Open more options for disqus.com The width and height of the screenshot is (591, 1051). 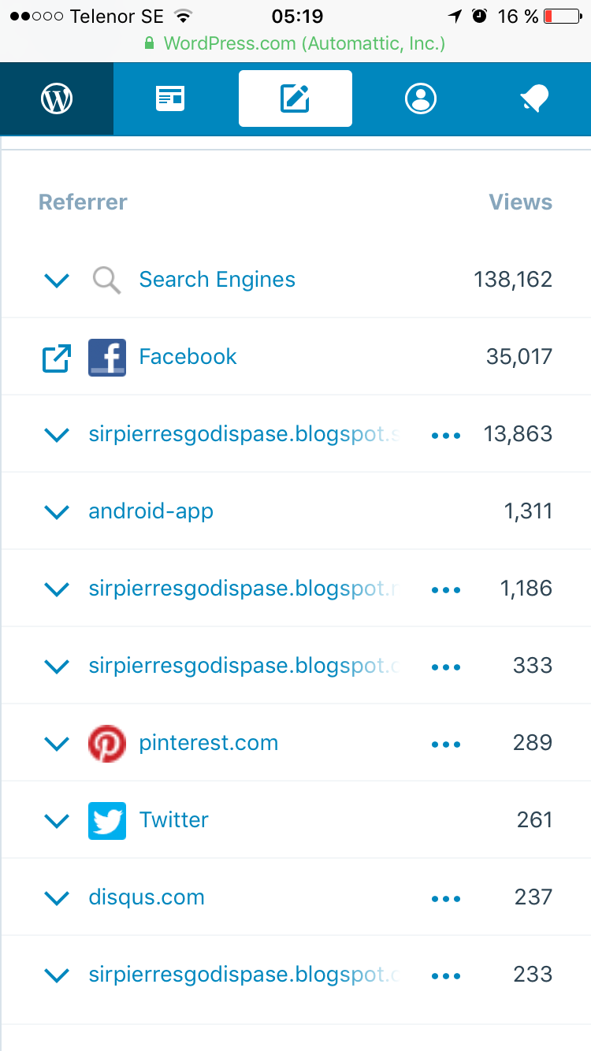[446, 898]
